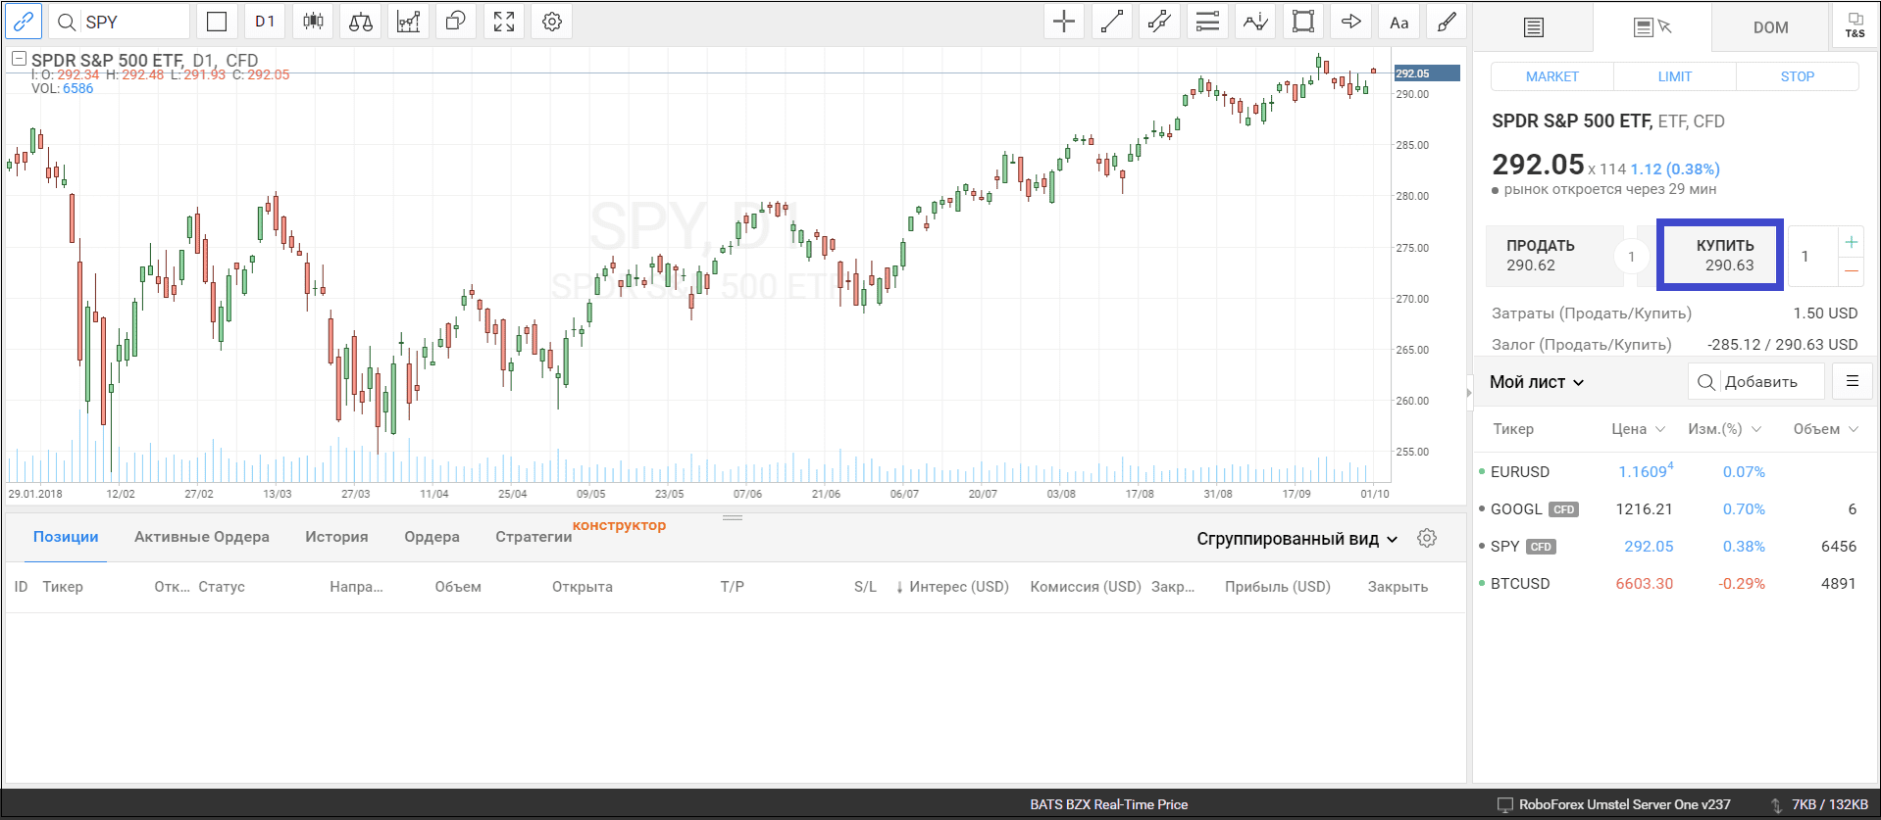Screen dimensions: 1881x820
Task: Select the rectangle shape drawing tool
Action: pyautogui.click(x=1303, y=21)
